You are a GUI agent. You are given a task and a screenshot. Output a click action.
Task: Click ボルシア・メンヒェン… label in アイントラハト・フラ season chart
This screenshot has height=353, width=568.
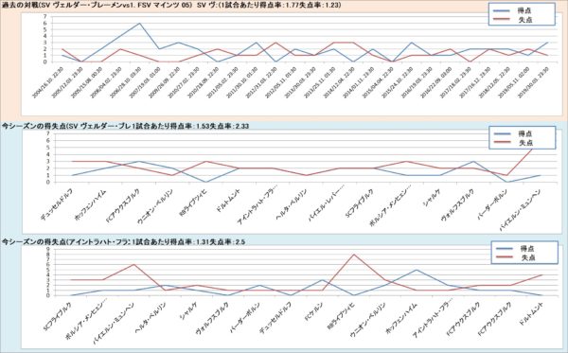click(x=86, y=320)
